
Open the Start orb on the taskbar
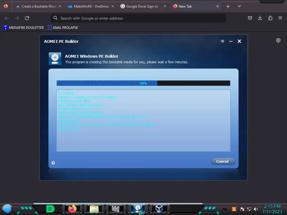(7, 209)
